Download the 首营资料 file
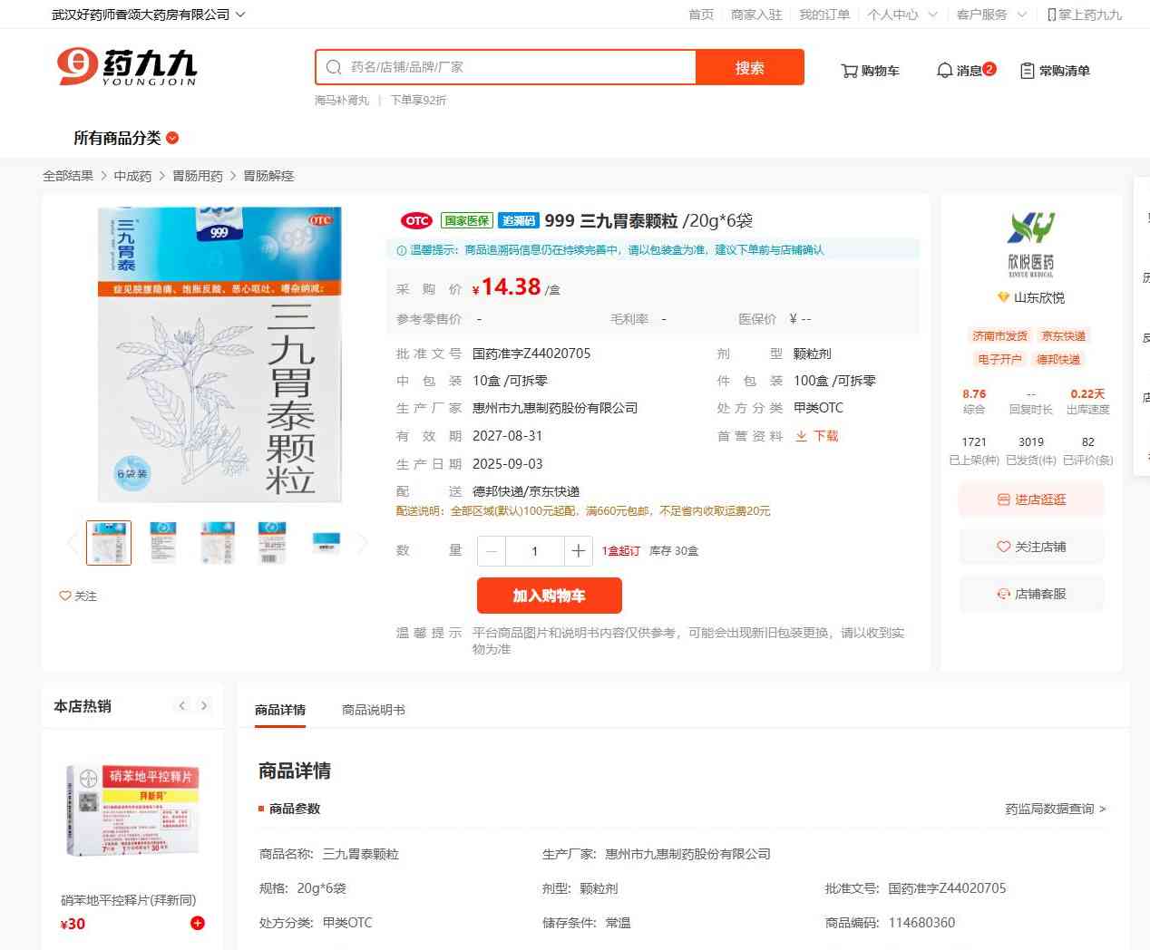The height and width of the screenshot is (950, 1150). pos(817,436)
